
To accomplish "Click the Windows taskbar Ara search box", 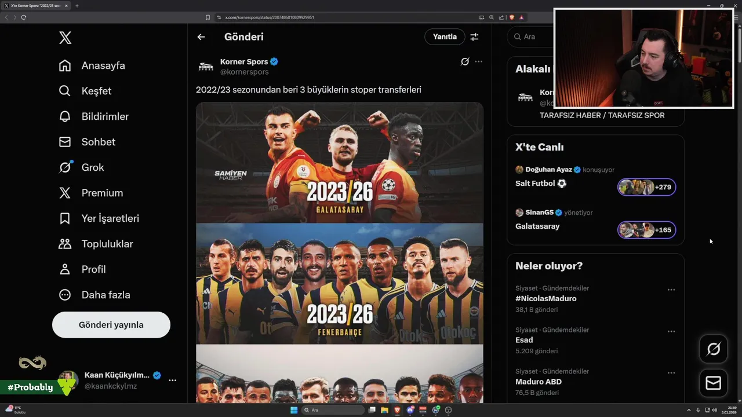I will pos(333,410).
